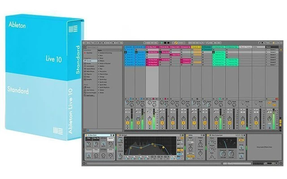Select the Master track header
Image resolution: width=287 pixels, height=179 pixels.
tap(272, 47)
